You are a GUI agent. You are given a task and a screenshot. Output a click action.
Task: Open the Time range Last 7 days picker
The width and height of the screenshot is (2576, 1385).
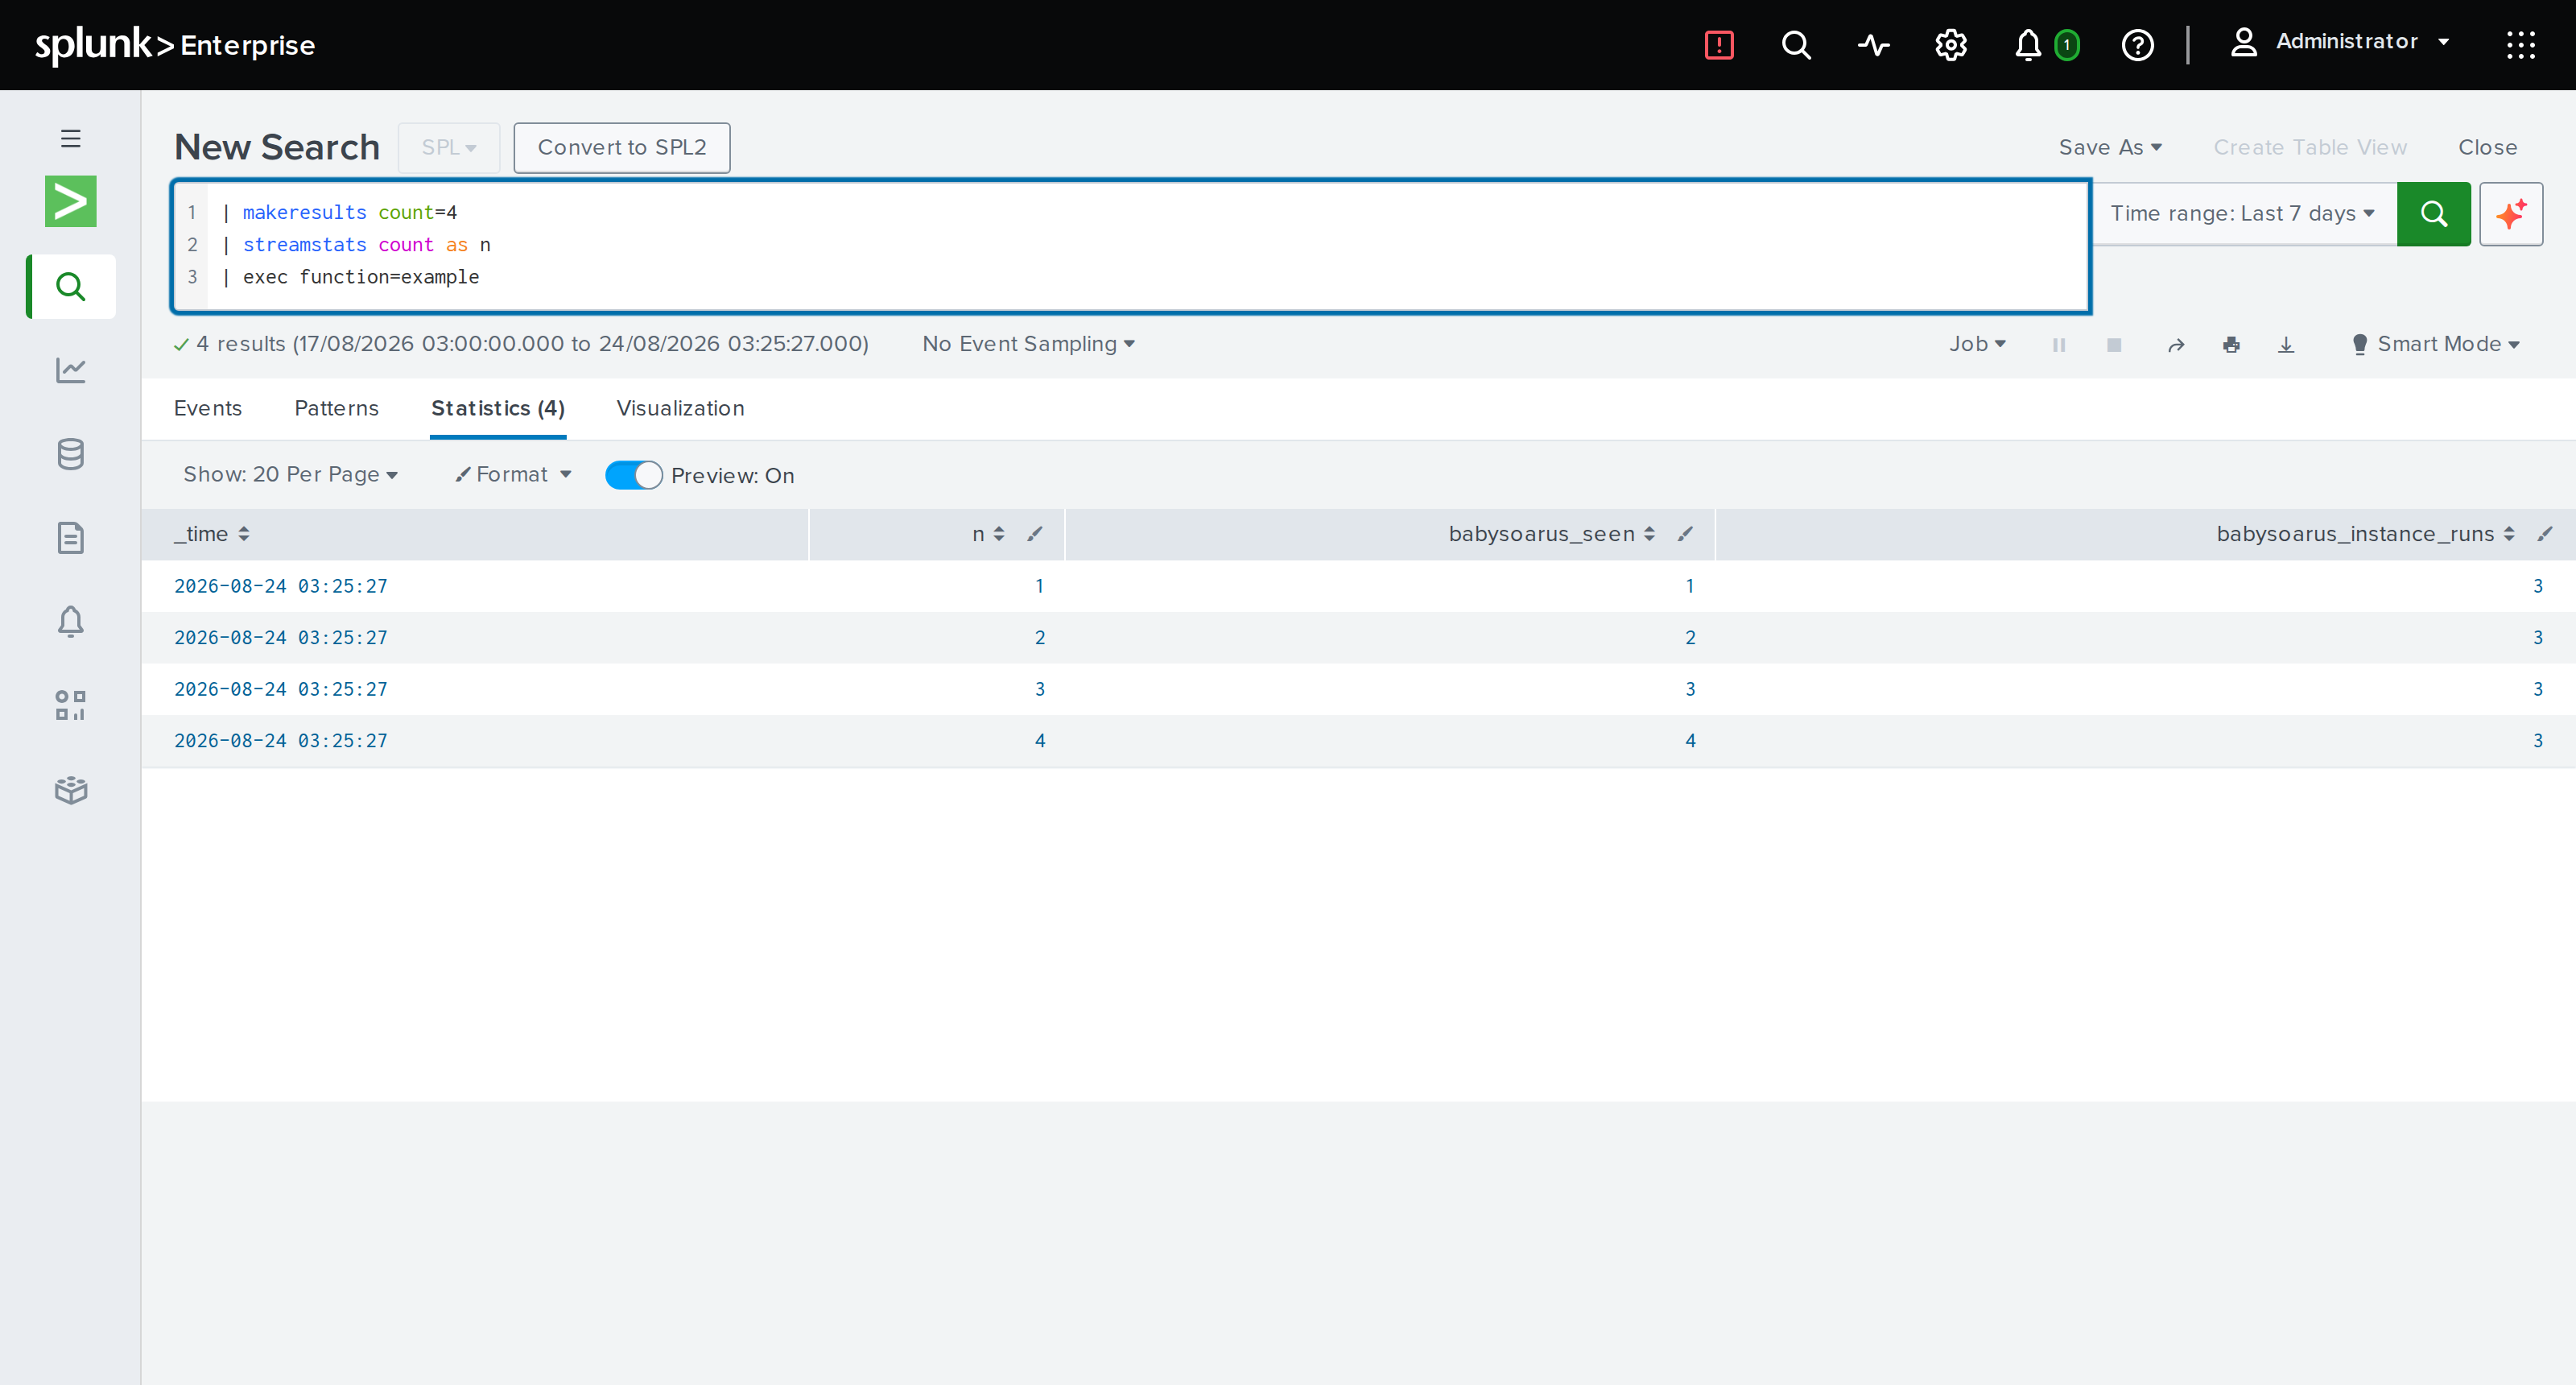(2242, 214)
